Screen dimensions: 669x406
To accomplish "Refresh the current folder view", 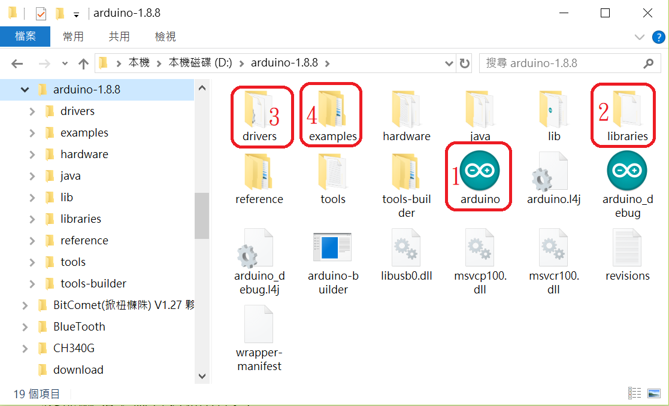I will tap(464, 63).
